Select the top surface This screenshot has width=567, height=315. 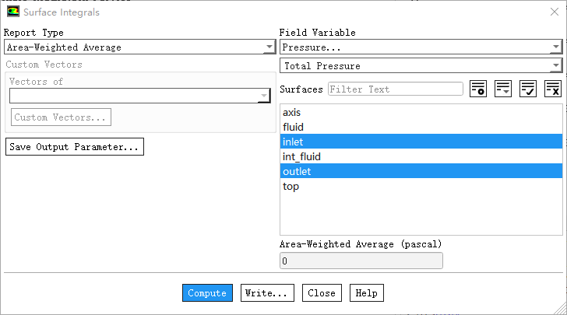tap(291, 186)
